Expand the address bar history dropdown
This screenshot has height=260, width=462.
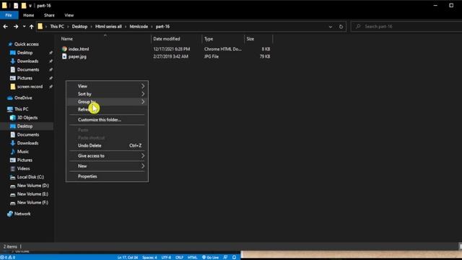click(331, 27)
